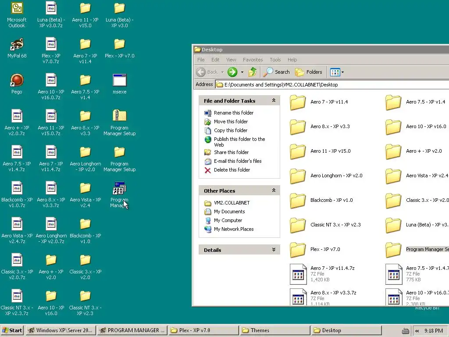Viewport: 449px width, 337px height.
Task: Collapse the File and Folder Tasks panel
Action: tap(274, 100)
